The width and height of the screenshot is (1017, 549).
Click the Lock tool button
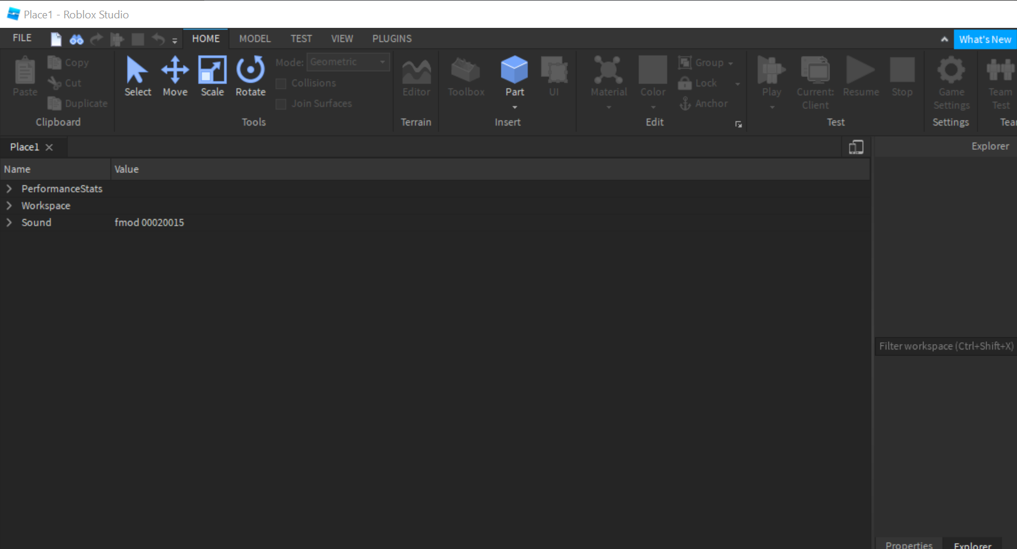(x=699, y=83)
